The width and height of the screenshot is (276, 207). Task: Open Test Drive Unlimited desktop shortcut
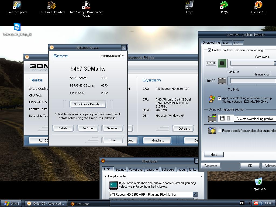pyautogui.click(x=51, y=7)
